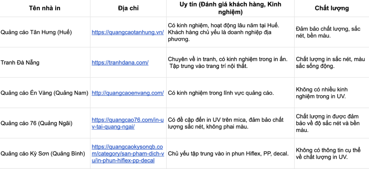This screenshot has height=169, width=369.
Task: Select the 'Địa chỉ' header cell
Action: [128, 8]
